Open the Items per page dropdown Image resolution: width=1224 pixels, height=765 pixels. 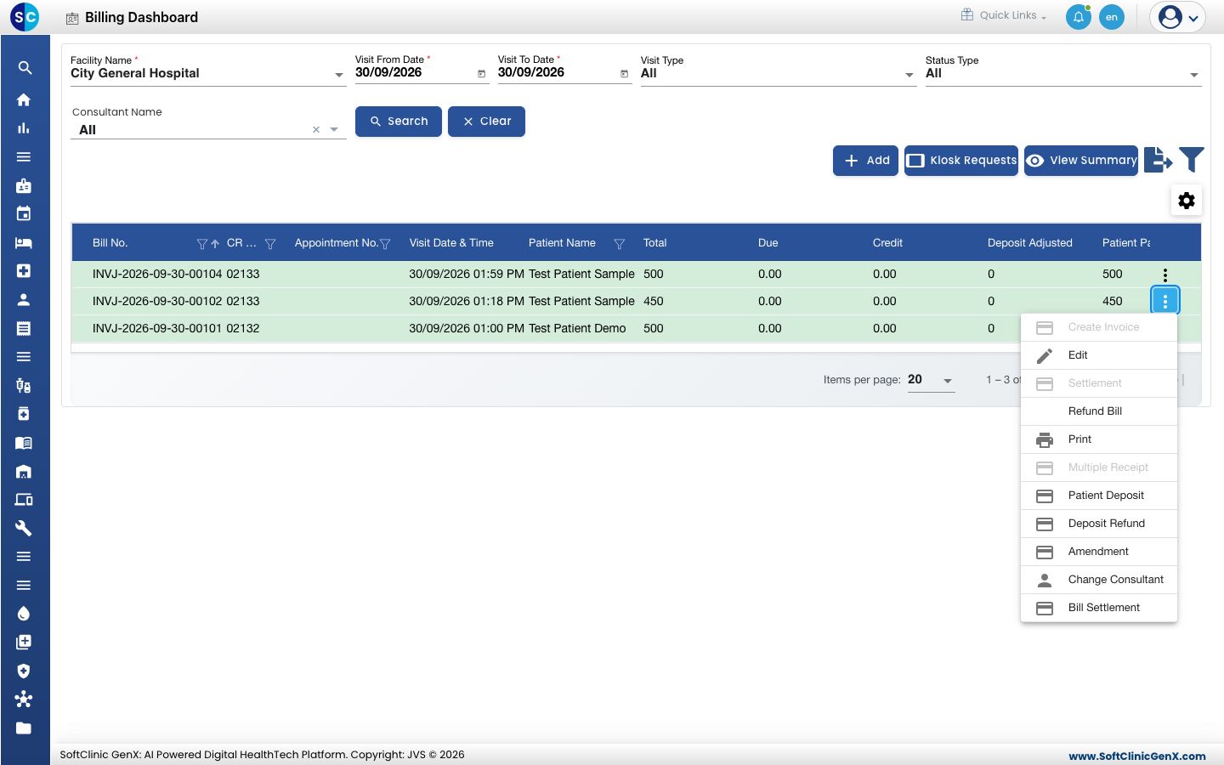coord(931,380)
